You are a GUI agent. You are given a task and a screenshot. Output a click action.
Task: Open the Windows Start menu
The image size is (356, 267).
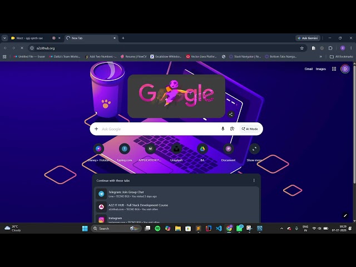(85, 229)
